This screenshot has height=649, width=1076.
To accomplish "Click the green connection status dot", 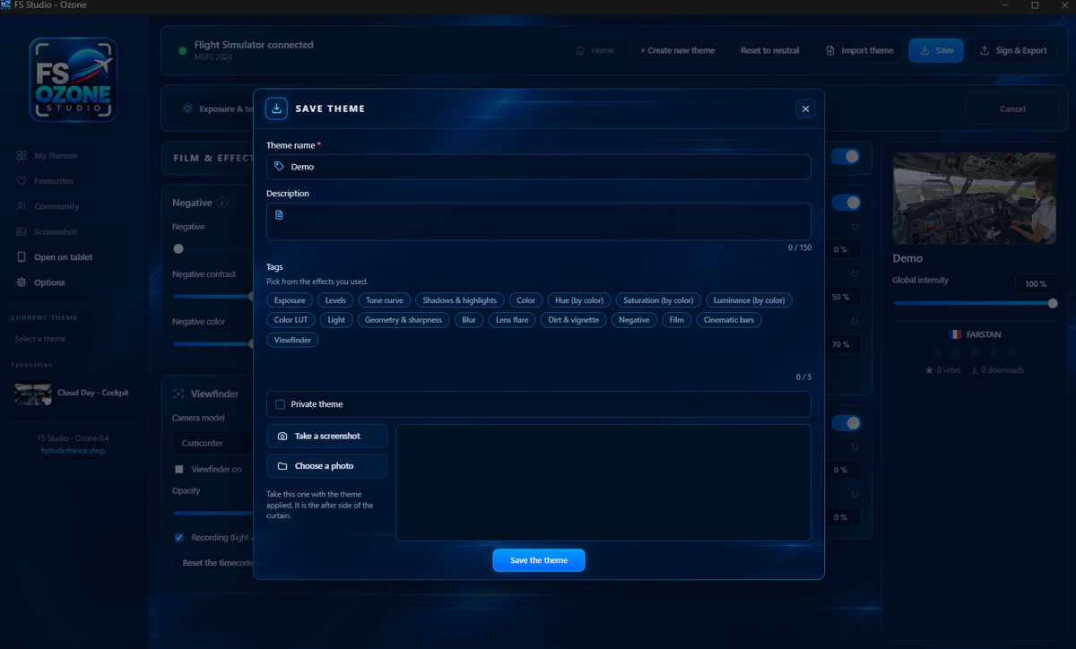I will coord(183,50).
